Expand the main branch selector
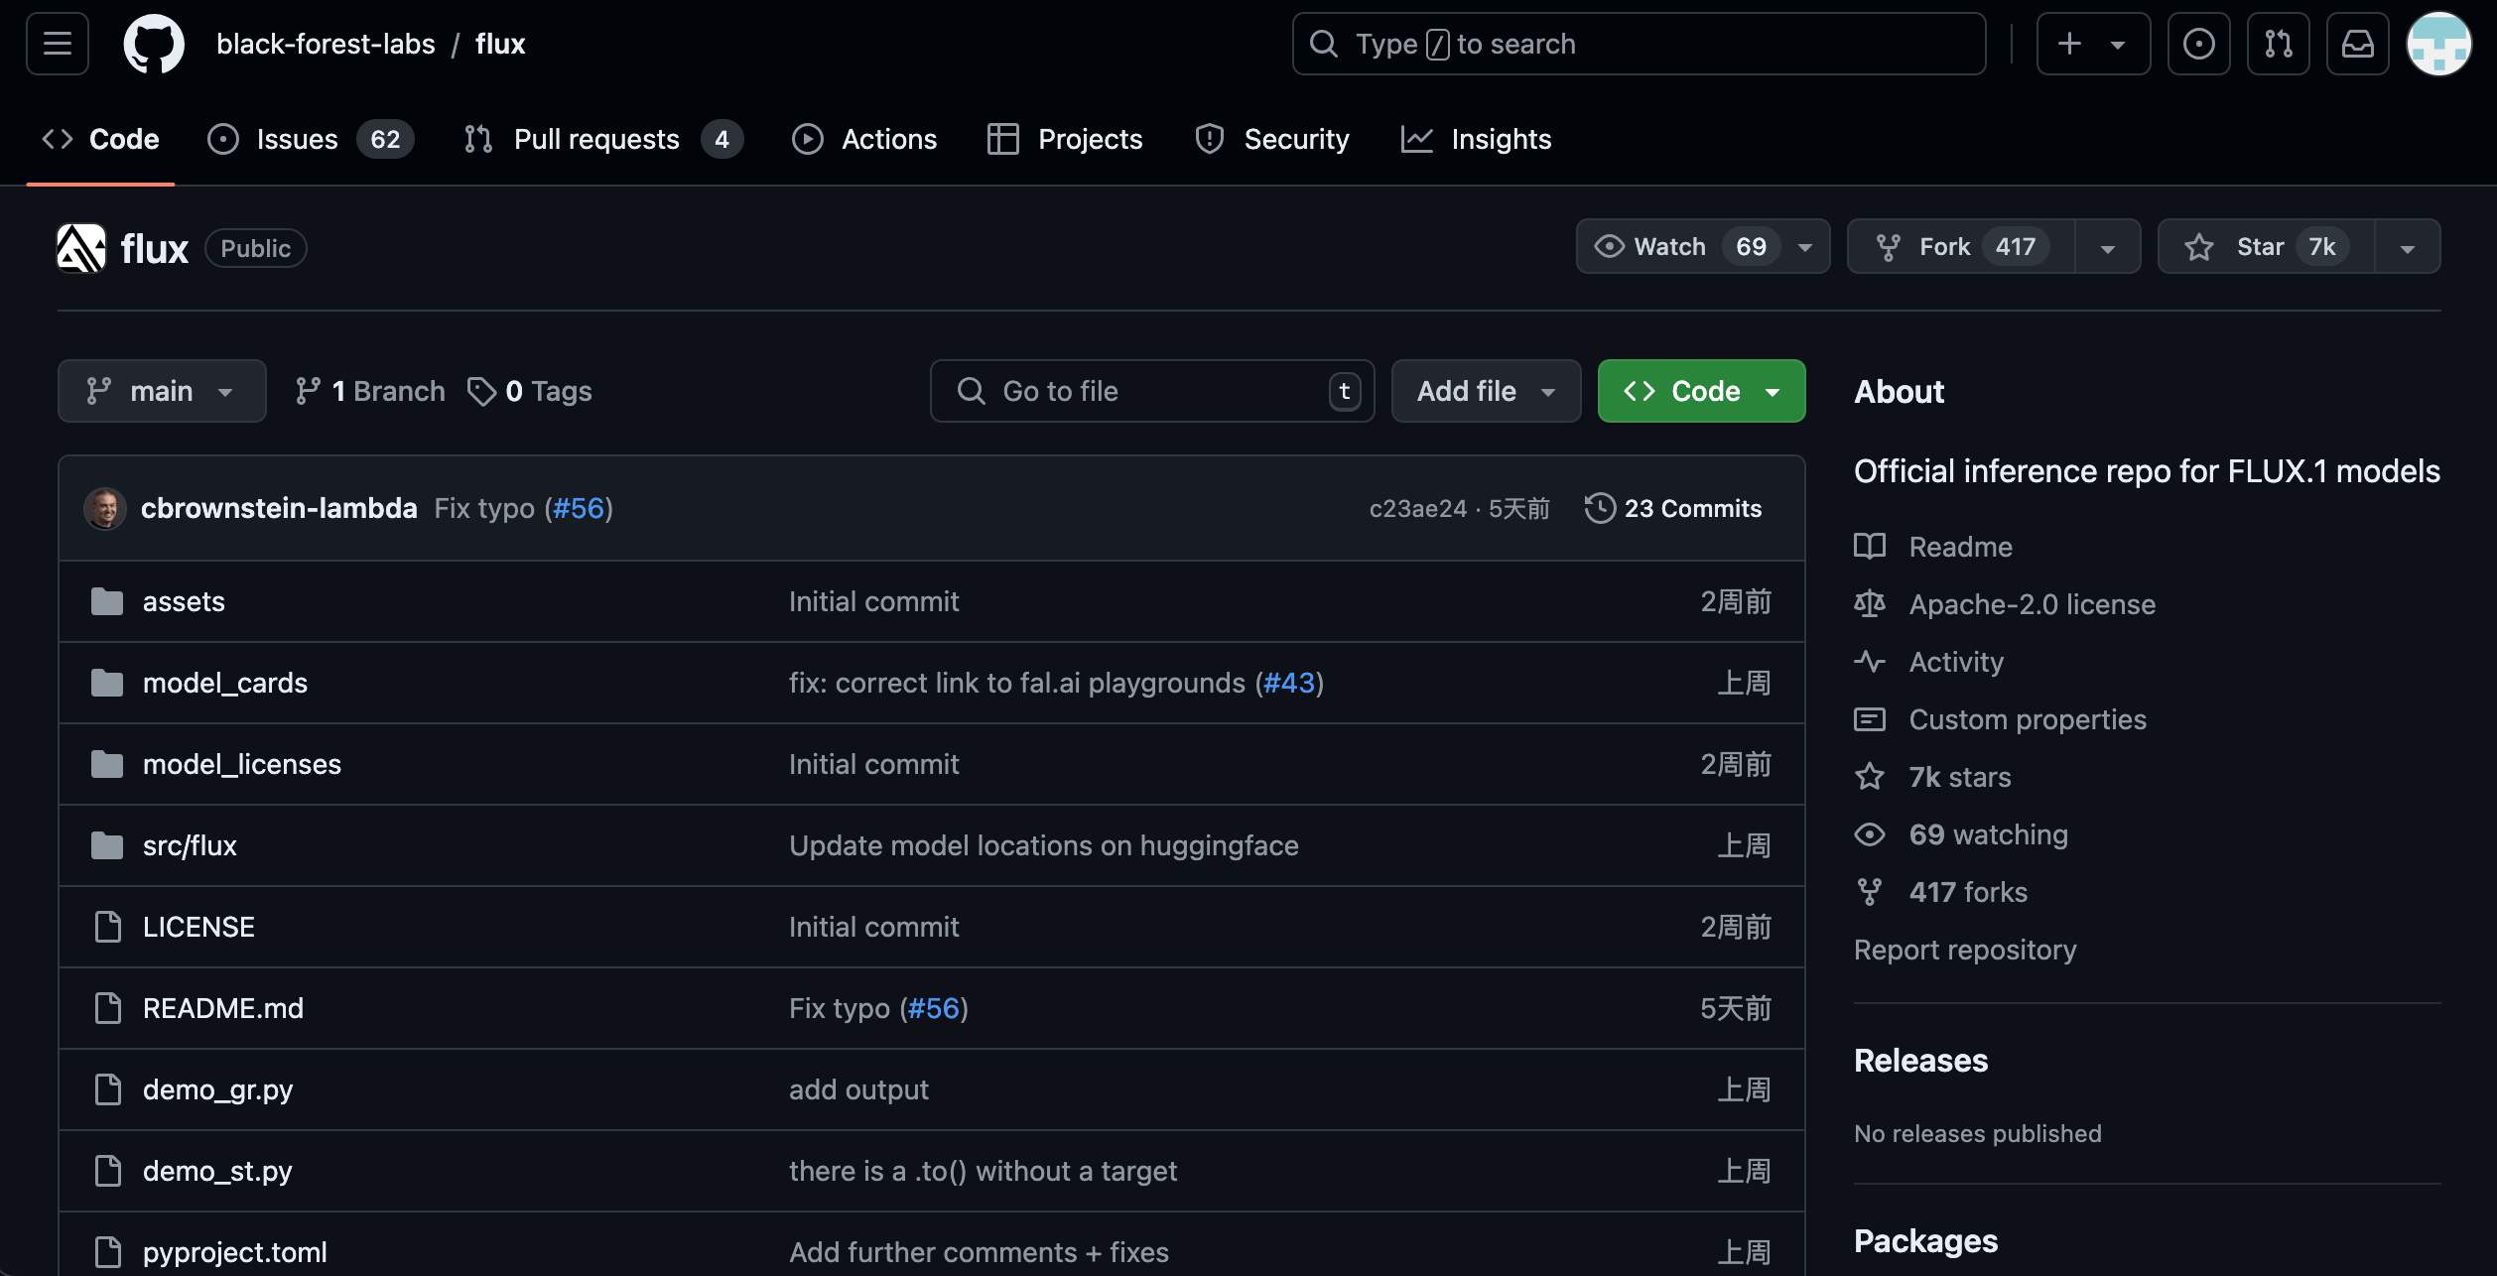2497x1276 pixels. point(162,391)
